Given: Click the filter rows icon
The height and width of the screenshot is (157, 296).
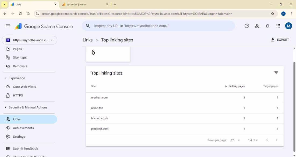Looking at the screenshot, I should point(276,72).
